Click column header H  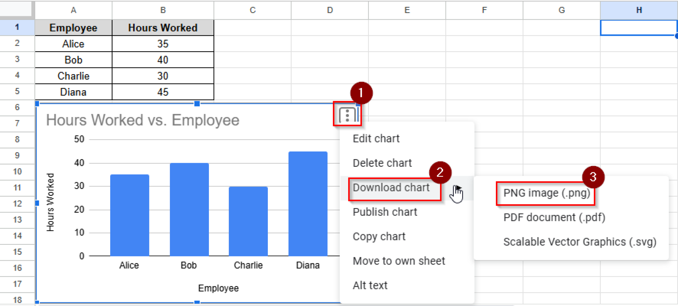tap(638, 10)
